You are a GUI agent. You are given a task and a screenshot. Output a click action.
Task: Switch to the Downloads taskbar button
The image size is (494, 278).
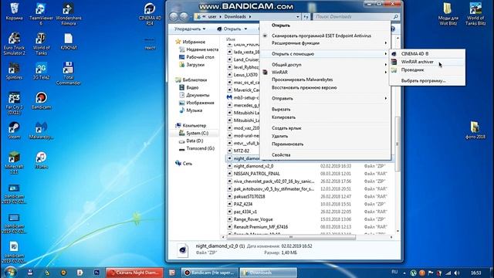[269, 273]
